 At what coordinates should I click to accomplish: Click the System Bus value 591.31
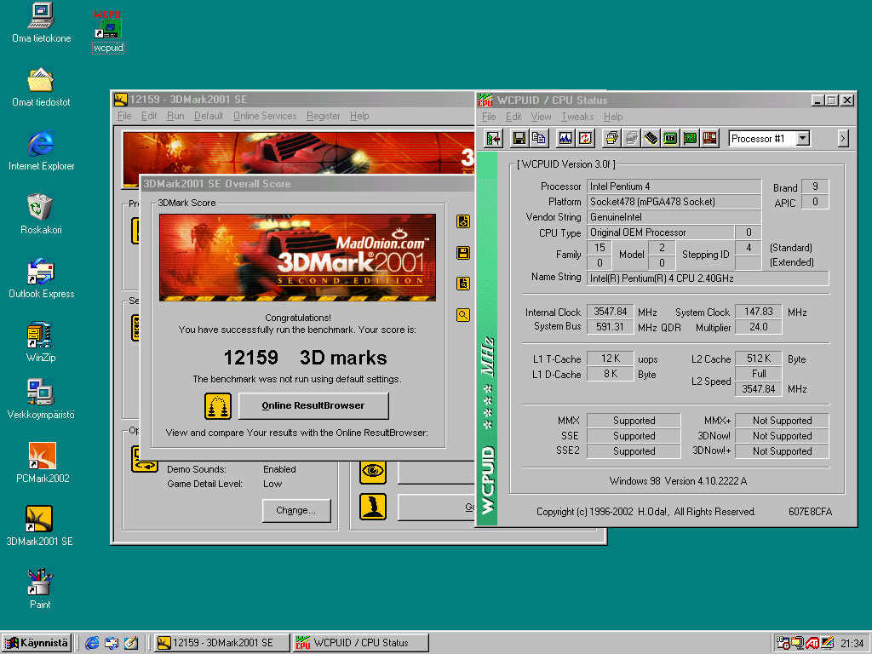610,327
